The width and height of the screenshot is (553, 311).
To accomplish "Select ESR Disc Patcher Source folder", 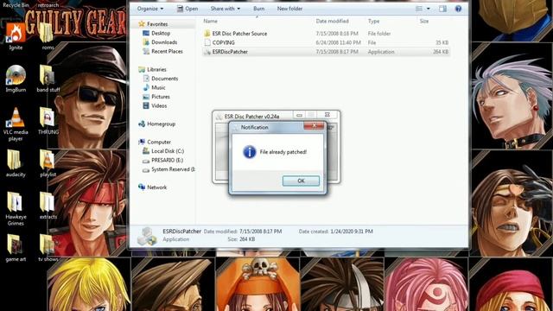I will [239, 34].
